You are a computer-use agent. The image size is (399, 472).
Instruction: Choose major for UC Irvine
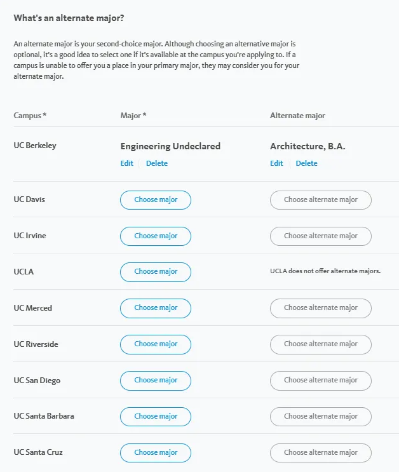tap(156, 236)
